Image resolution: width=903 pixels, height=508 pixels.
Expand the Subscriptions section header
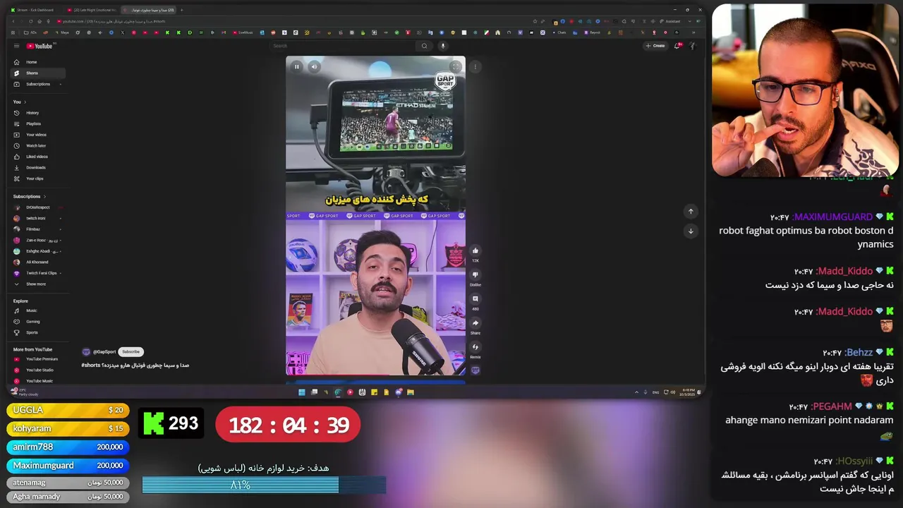click(x=29, y=196)
